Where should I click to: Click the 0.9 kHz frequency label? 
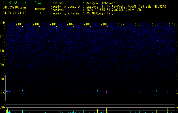[x=2, y=65]
